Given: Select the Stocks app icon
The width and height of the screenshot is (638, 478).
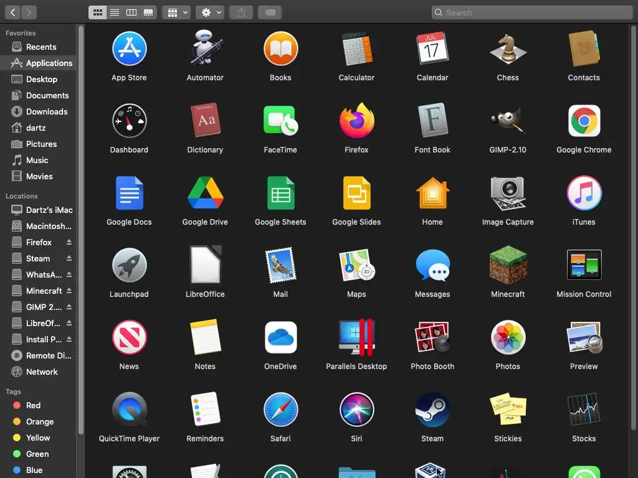Looking at the screenshot, I should click(583, 410).
